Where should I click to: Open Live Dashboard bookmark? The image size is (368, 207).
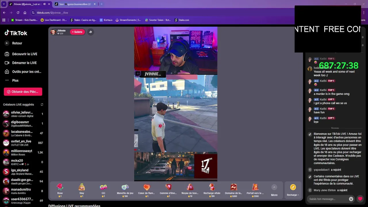click(54, 20)
